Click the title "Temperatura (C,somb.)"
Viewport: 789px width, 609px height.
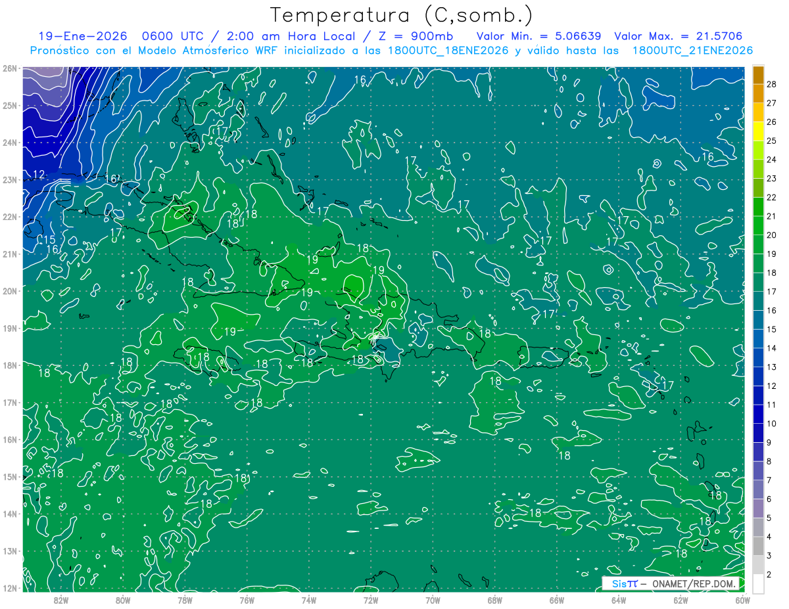pyautogui.click(x=402, y=15)
